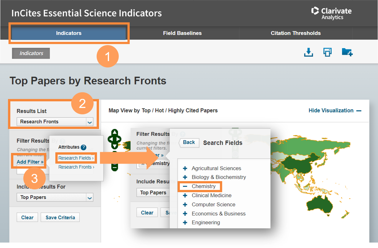Image resolution: width=378 pixels, height=248 pixels.
Task: Switch to the Indicators tab
Action: click(x=69, y=33)
